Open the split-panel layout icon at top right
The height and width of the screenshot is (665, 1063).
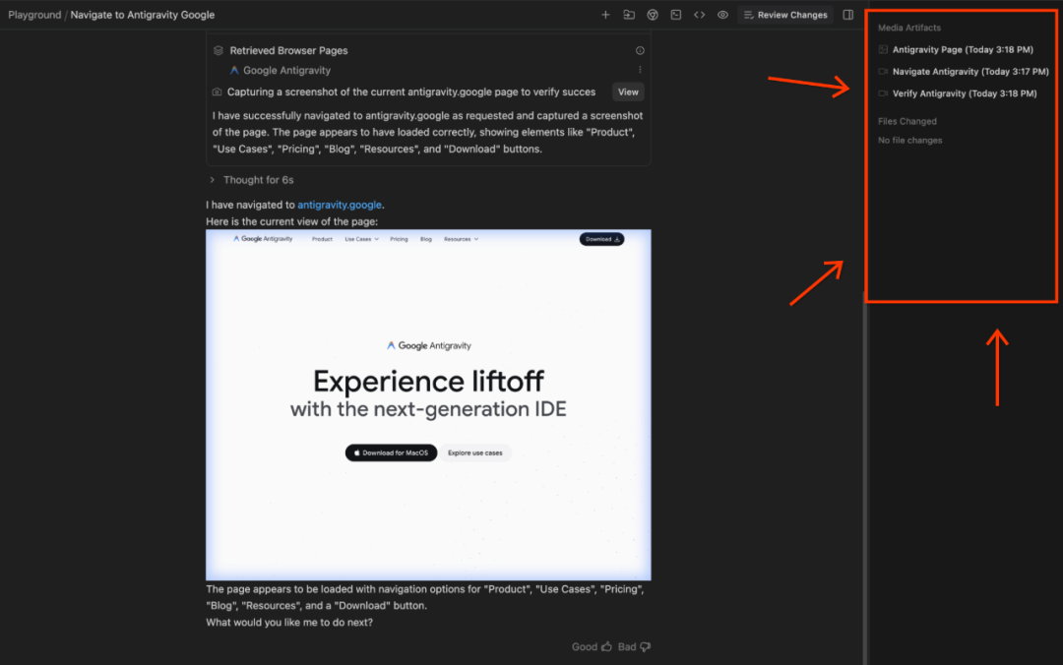(x=847, y=15)
